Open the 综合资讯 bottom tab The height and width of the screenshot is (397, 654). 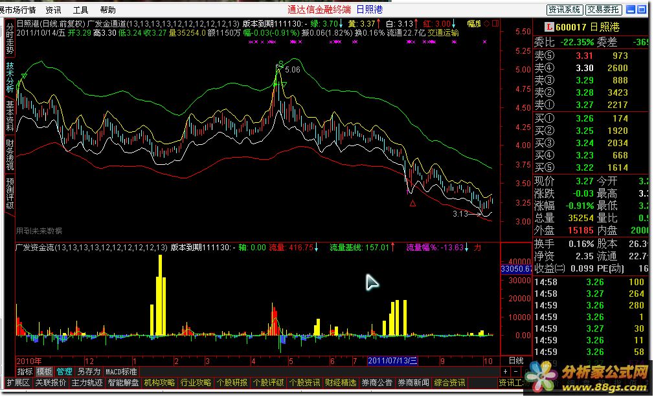click(x=449, y=382)
